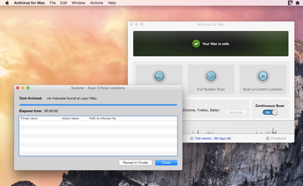The height and width of the screenshot is (186, 303).
Task: Open the Feedback link
Action: [278, 138]
